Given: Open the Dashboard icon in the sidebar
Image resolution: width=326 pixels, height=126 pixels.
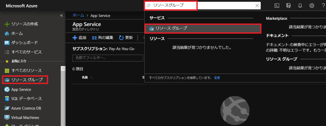Looking at the screenshot, I should (x=7, y=43).
